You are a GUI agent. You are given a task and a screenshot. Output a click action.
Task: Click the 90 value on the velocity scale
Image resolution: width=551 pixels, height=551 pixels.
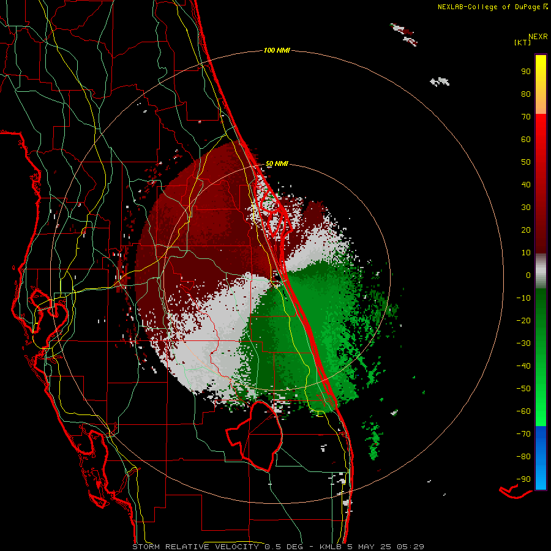tap(526, 72)
